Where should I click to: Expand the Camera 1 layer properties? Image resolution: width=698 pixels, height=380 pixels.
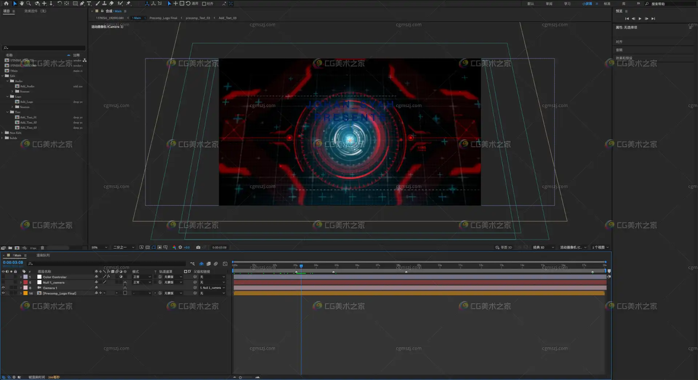pos(21,288)
